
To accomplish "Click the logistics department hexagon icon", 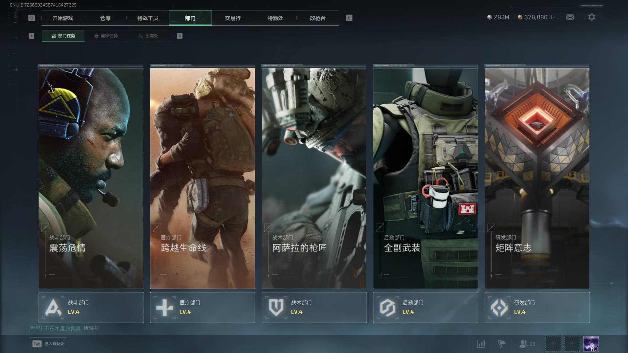I will pyautogui.click(x=388, y=308).
